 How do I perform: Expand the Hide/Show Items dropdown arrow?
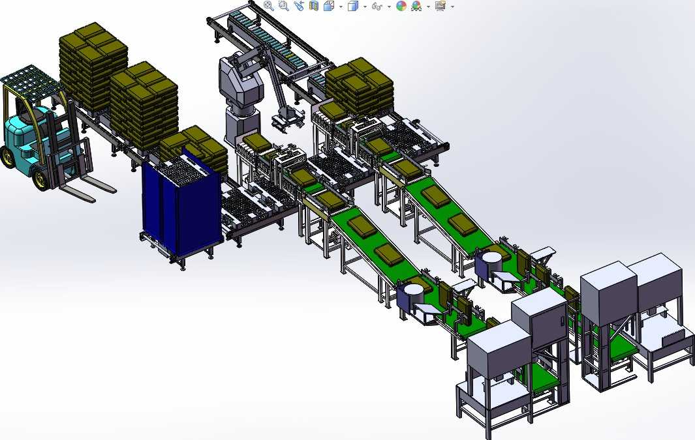(x=389, y=7)
